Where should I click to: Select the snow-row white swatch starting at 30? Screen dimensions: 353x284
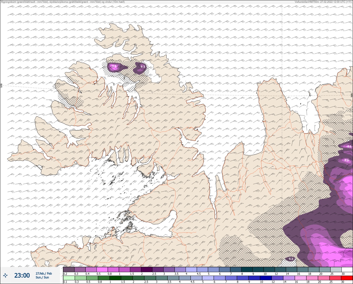[x=347, y=269]
